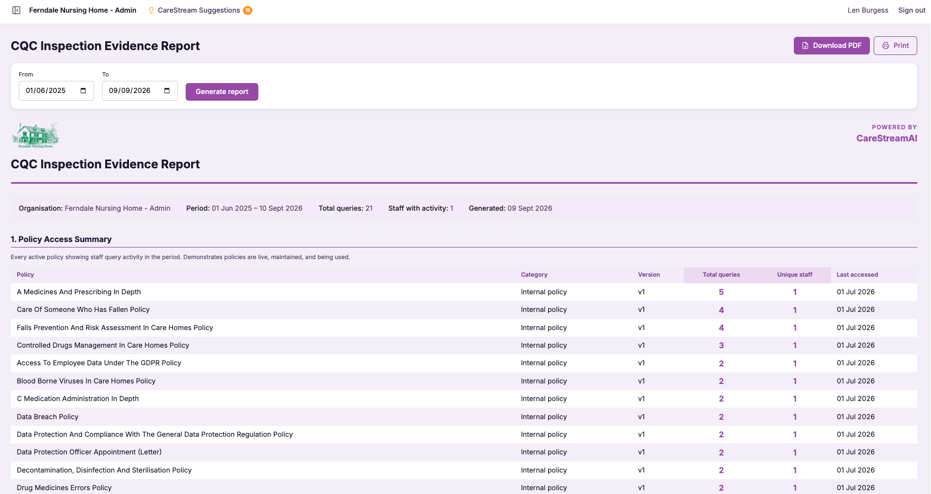Sort by Category column header
The width and height of the screenshot is (931, 494).
[x=534, y=275]
